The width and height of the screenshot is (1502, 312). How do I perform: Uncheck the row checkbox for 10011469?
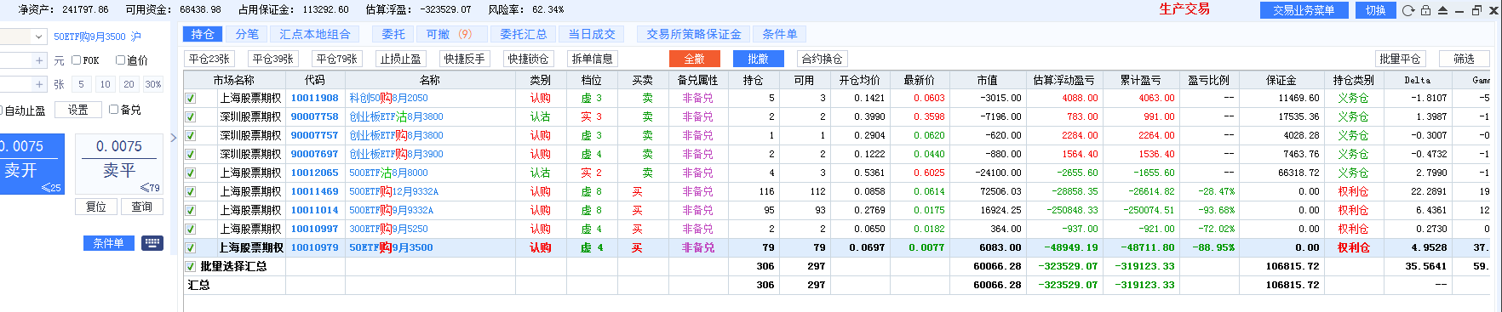191,191
